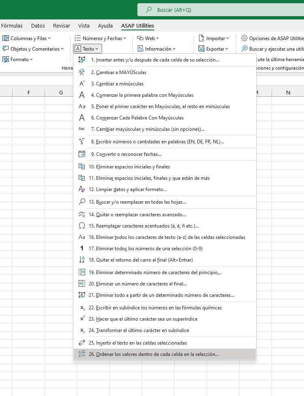Viewport: 304px width, 396px height.
Task: Open the Exportar dropdown
Action: (x=213, y=49)
